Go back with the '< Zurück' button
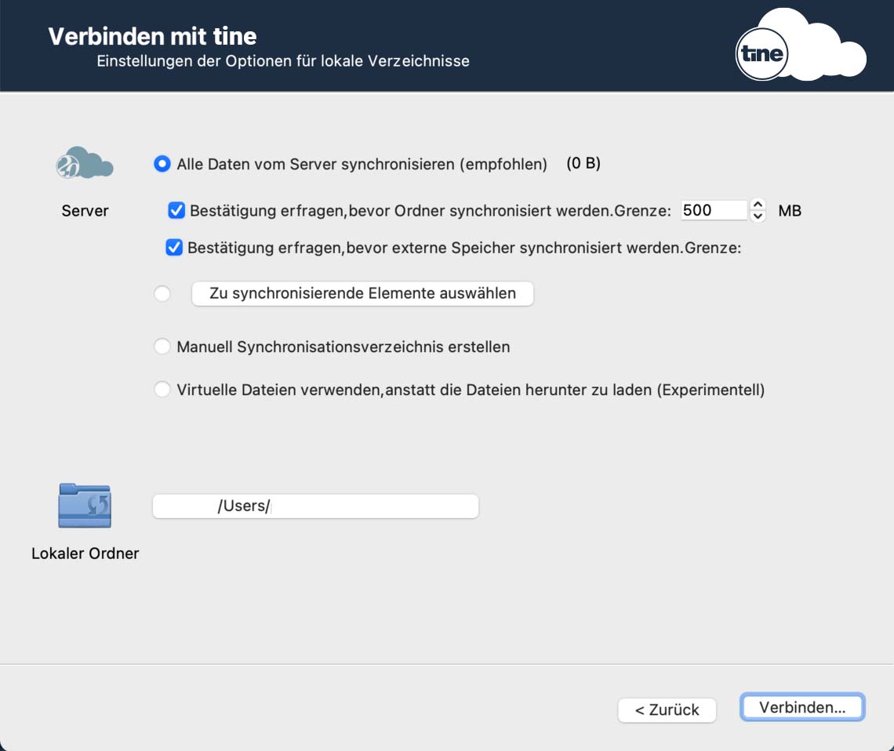894x751 pixels. [x=667, y=709]
